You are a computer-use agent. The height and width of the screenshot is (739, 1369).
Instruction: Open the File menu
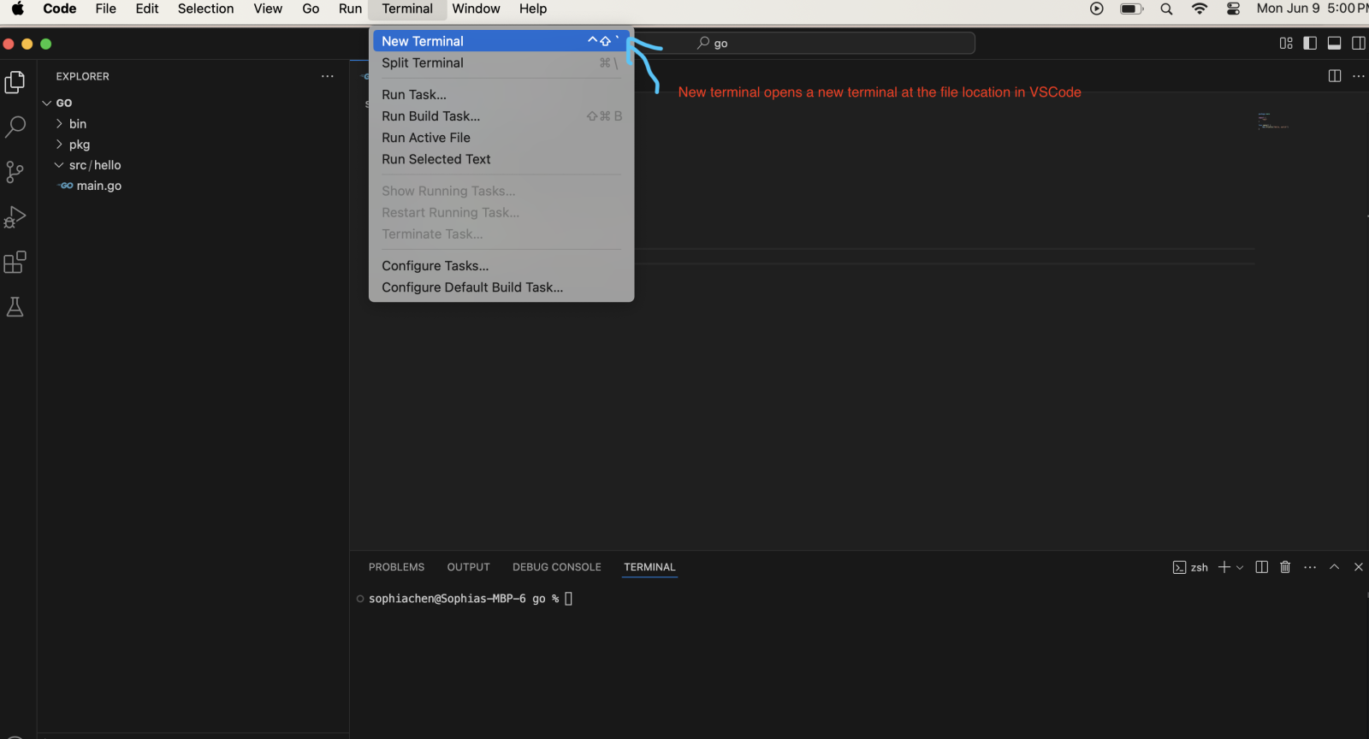[106, 9]
